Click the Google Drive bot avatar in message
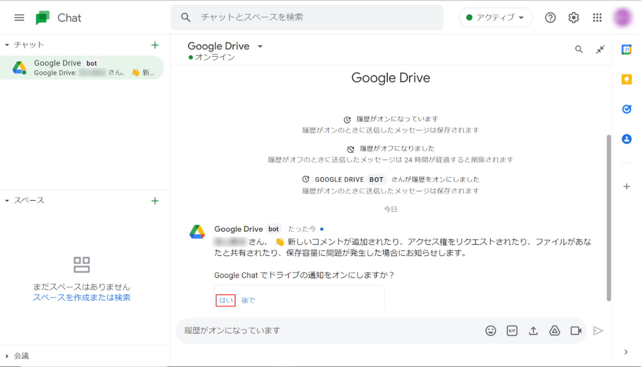The image size is (641, 367). pyautogui.click(x=197, y=232)
